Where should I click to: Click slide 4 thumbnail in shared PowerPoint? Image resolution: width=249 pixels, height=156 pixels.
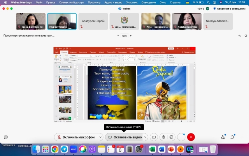pos(65,99)
